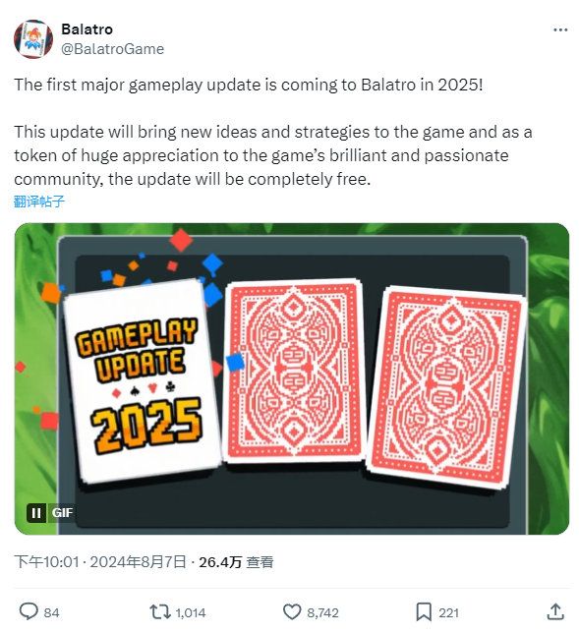Like the post with heart icon

pyautogui.click(x=292, y=611)
